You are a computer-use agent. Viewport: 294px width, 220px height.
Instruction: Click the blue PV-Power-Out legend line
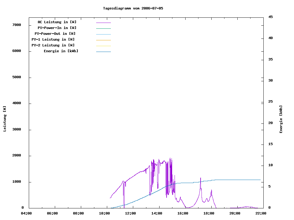[x=103, y=34]
